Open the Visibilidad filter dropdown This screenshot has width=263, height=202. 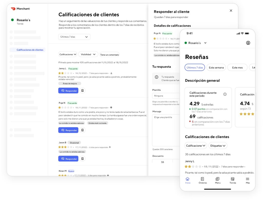pos(88,54)
